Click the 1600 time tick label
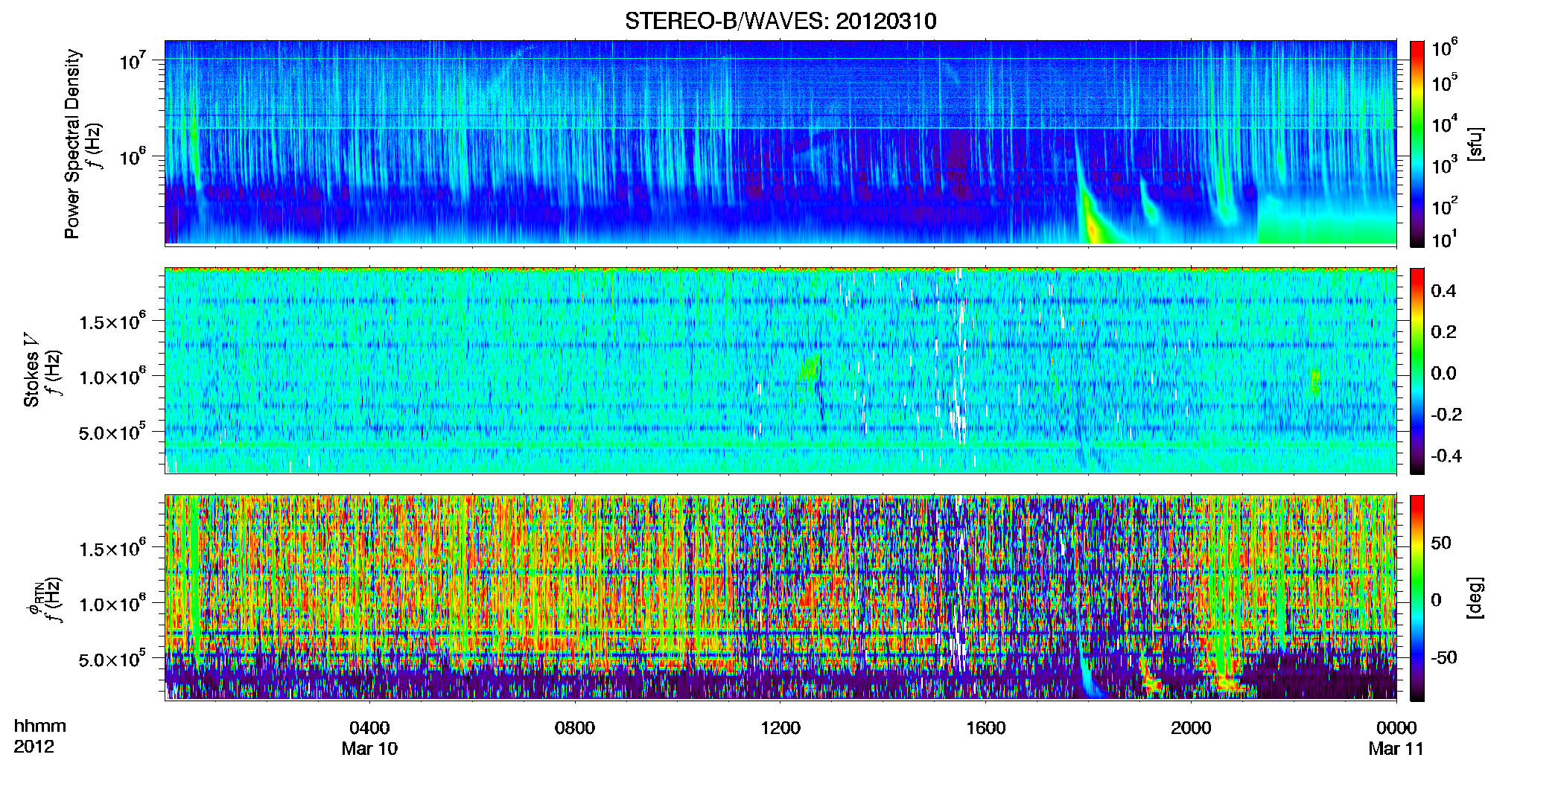 click(986, 728)
